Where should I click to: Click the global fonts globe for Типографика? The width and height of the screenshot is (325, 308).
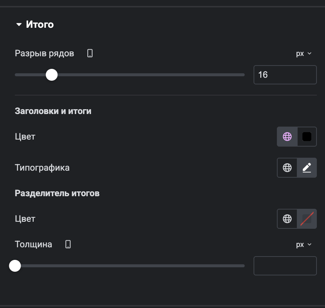tap(287, 168)
